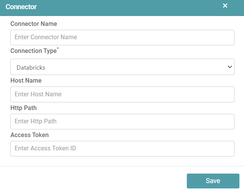244x193 pixels.
Task: Click the "Enter Access Token ID" placeholder text
Action: (x=45, y=148)
